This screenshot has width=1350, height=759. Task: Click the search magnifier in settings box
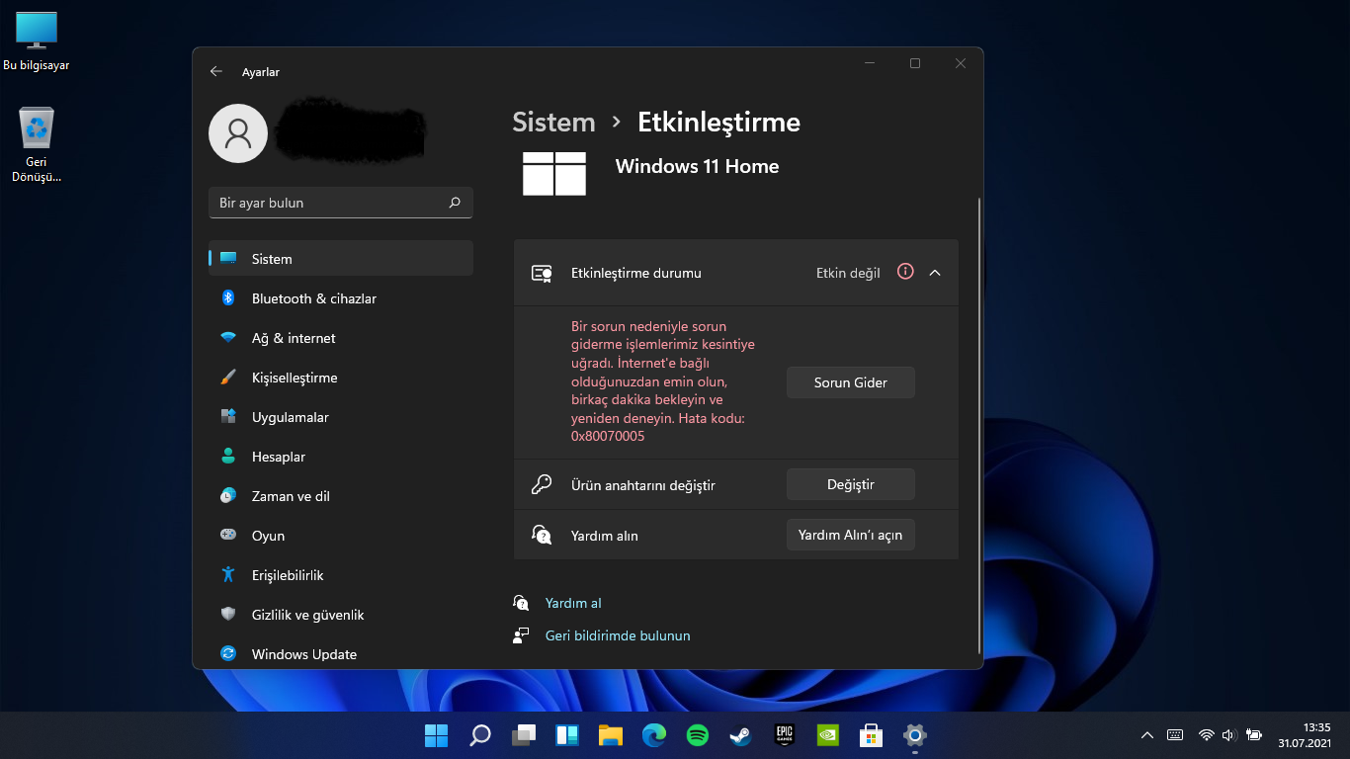(x=455, y=203)
